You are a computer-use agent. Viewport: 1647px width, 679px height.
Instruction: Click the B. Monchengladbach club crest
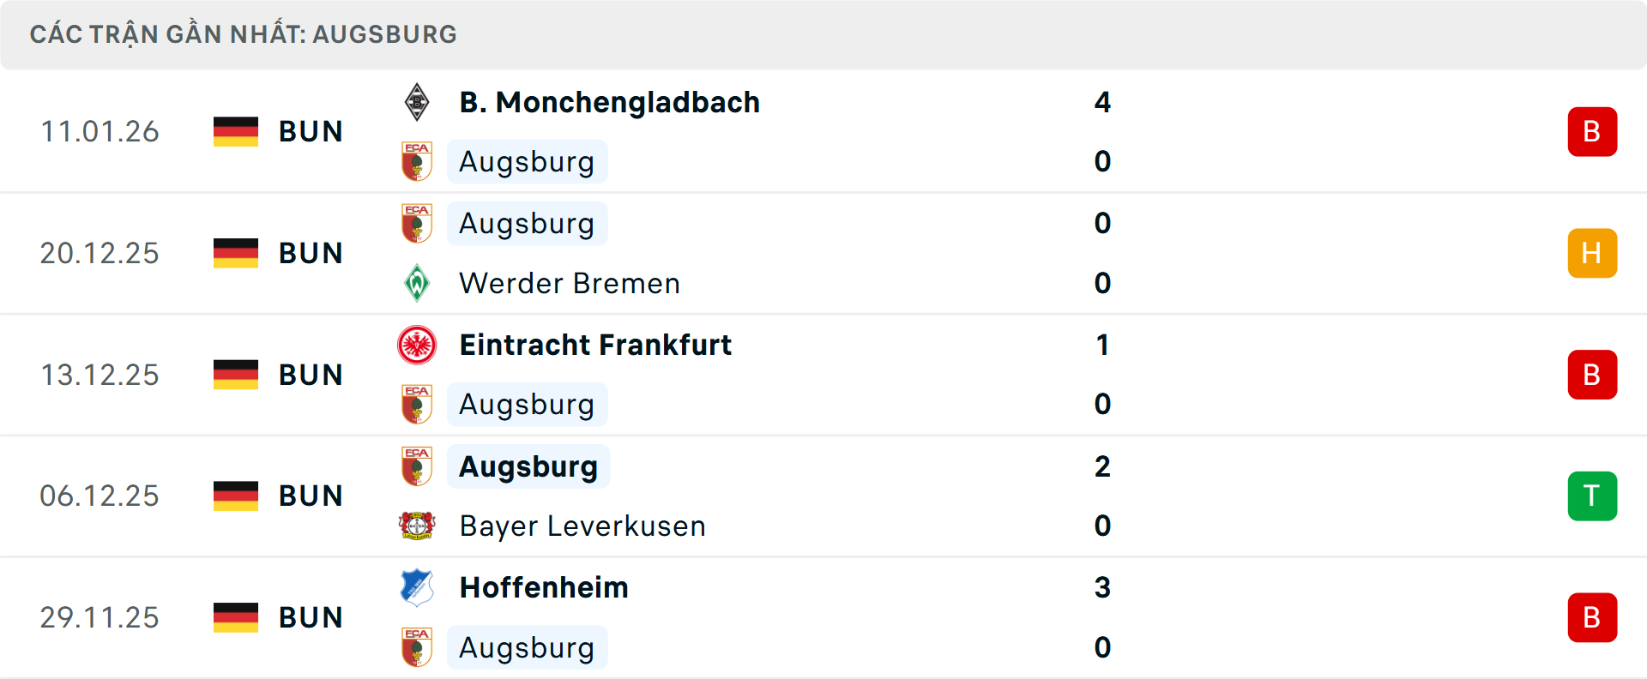click(417, 102)
